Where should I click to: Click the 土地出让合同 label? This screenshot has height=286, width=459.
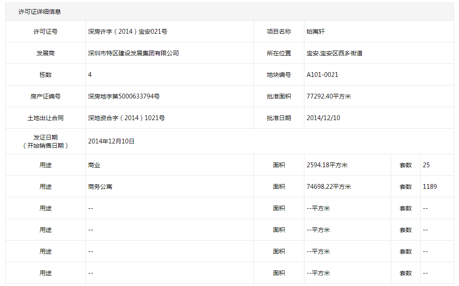tap(45, 118)
